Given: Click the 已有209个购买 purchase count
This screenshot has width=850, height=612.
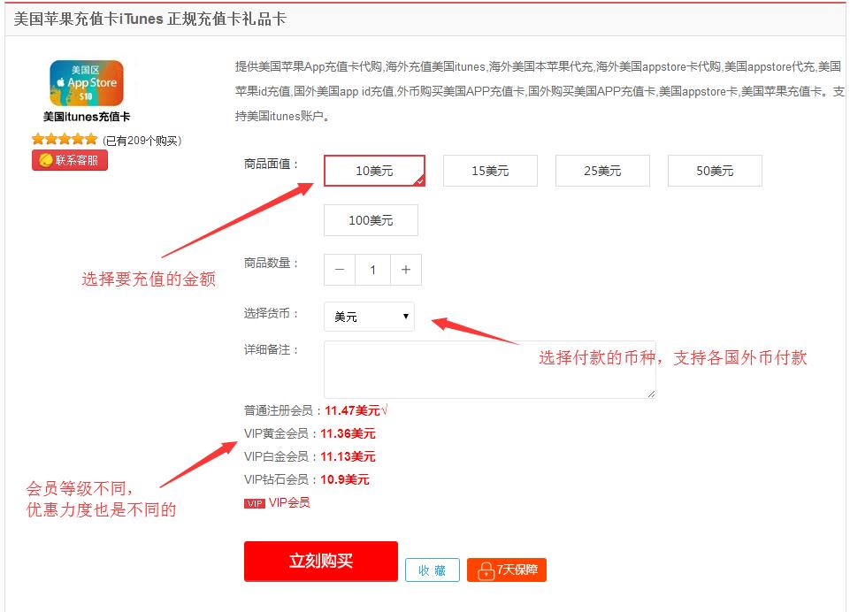Looking at the screenshot, I should (x=142, y=141).
